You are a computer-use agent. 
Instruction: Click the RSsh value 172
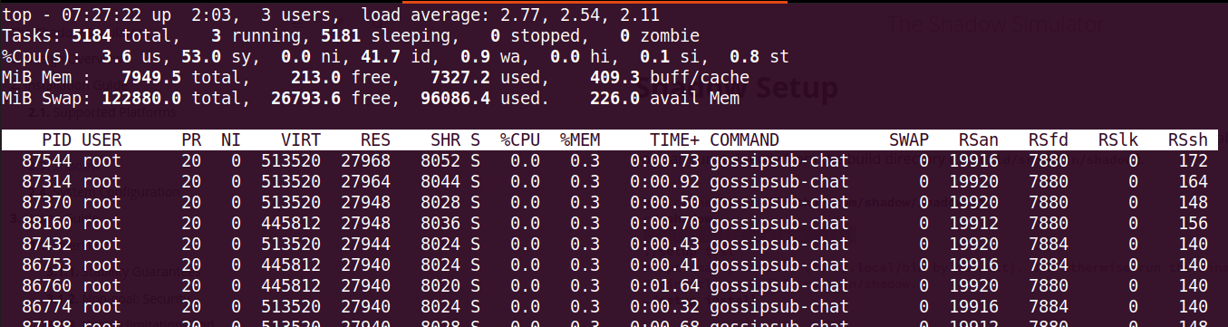pyautogui.click(x=1194, y=160)
